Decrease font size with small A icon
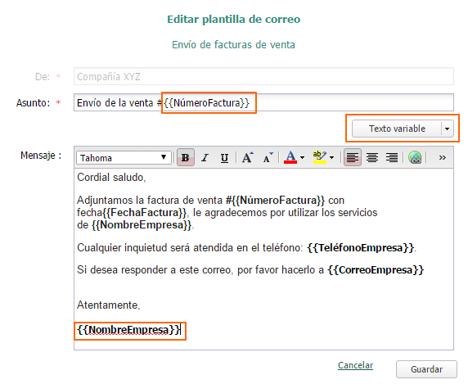Viewport: 468px width, 384px height. 268,157
